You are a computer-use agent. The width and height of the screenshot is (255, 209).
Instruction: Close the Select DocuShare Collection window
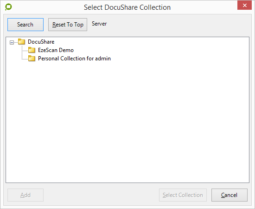click(244, 6)
